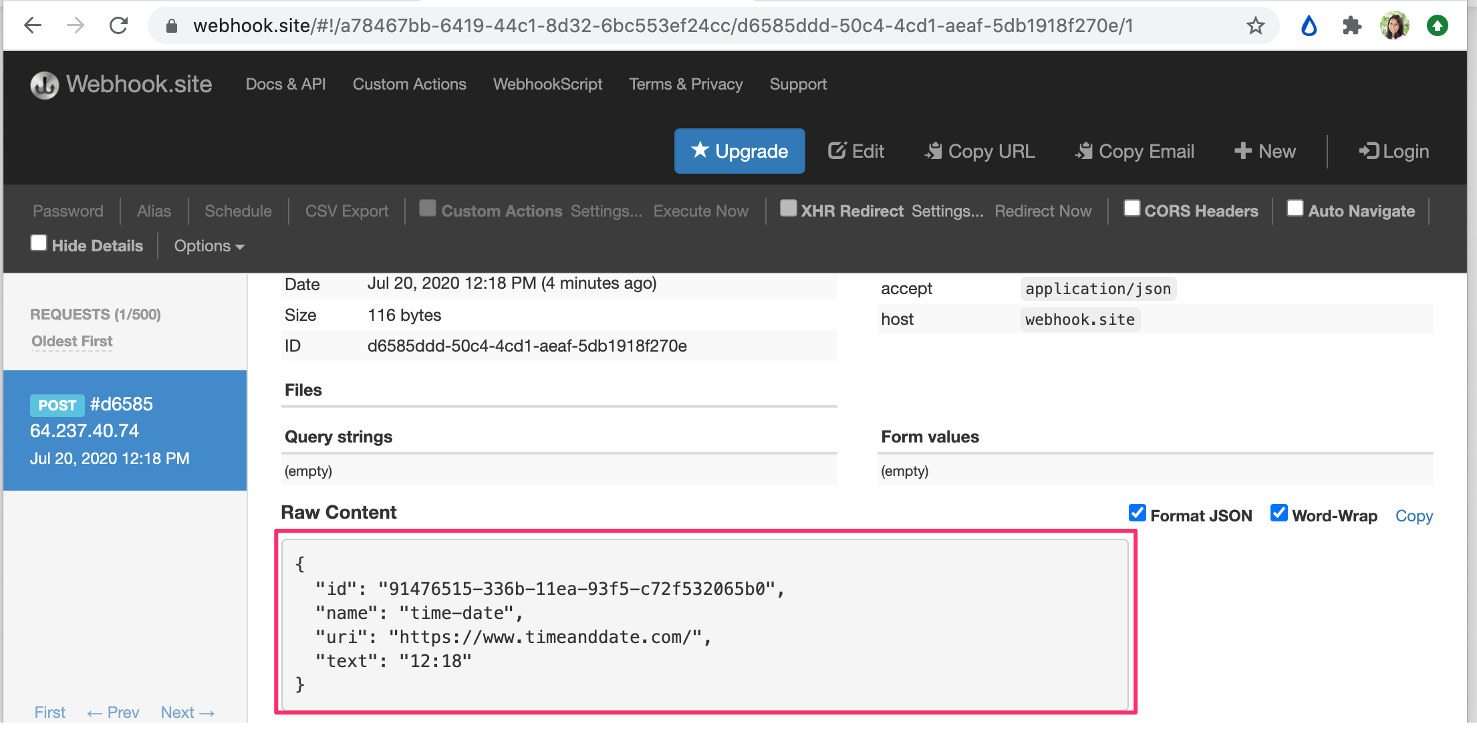The image size is (1477, 750).
Task: Click the Login arrow icon
Action: tap(1368, 151)
